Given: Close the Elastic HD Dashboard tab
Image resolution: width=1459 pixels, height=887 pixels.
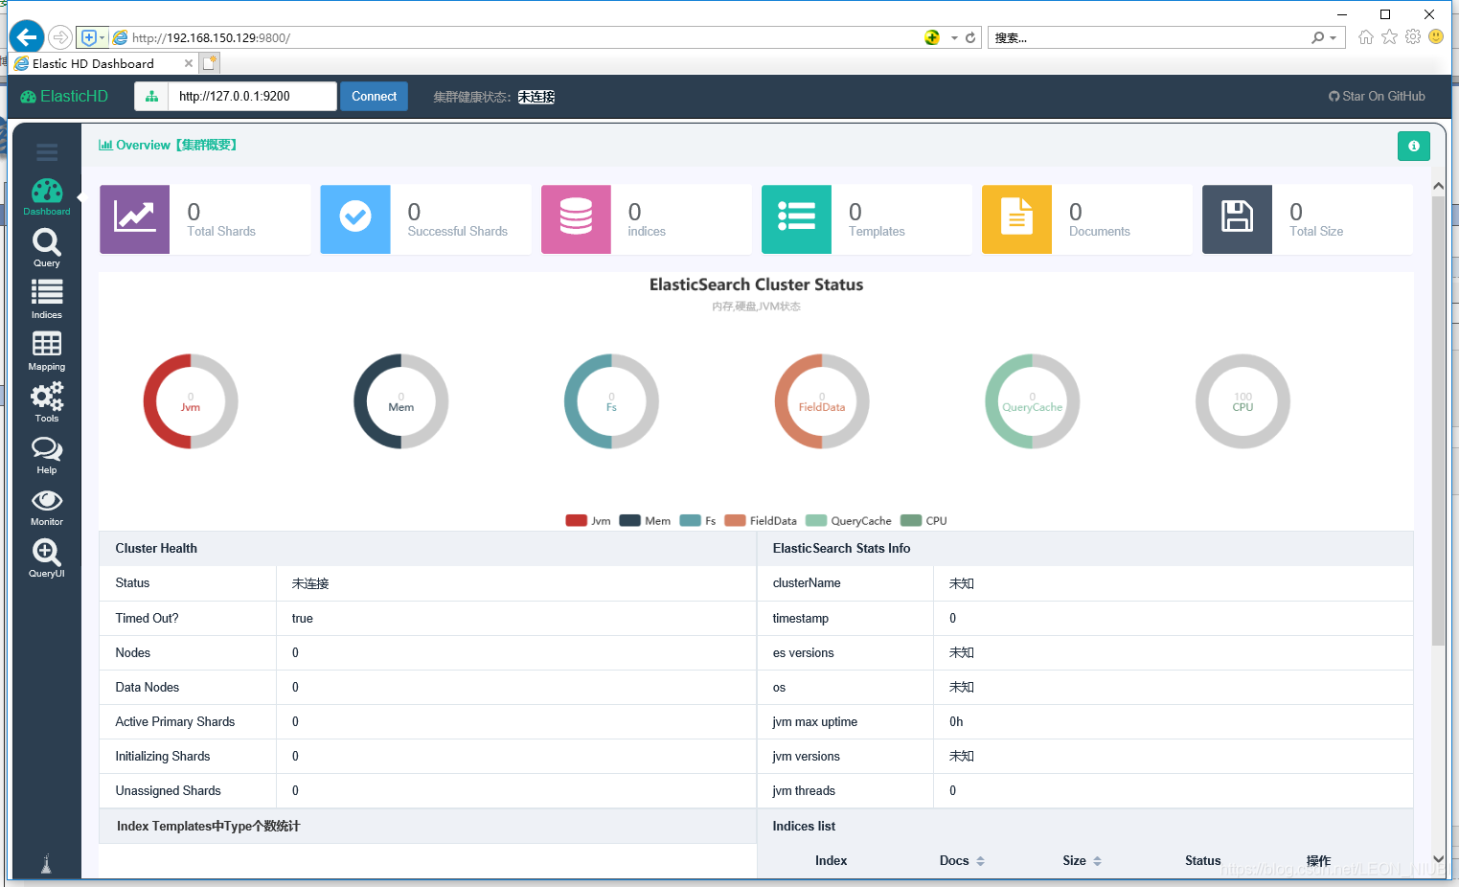Looking at the screenshot, I should 189,63.
